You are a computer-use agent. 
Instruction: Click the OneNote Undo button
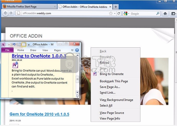click(x=14, y=45)
